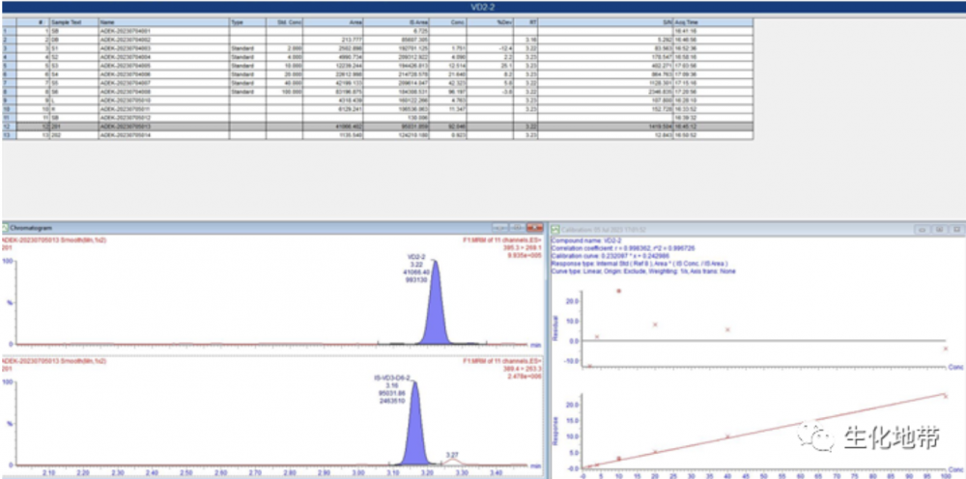This screenshot has width=966, height=479.
Task: Click the Std. Conc column header
Action: (285, 21)
